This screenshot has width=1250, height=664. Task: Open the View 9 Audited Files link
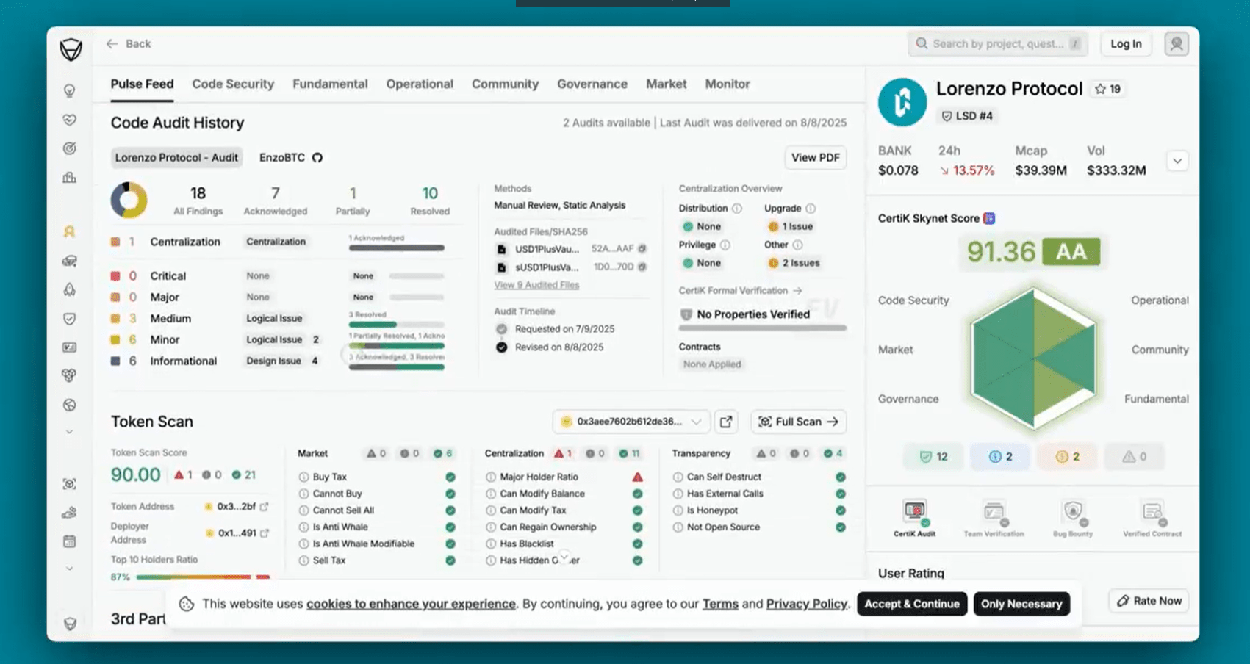coord(536,285)
